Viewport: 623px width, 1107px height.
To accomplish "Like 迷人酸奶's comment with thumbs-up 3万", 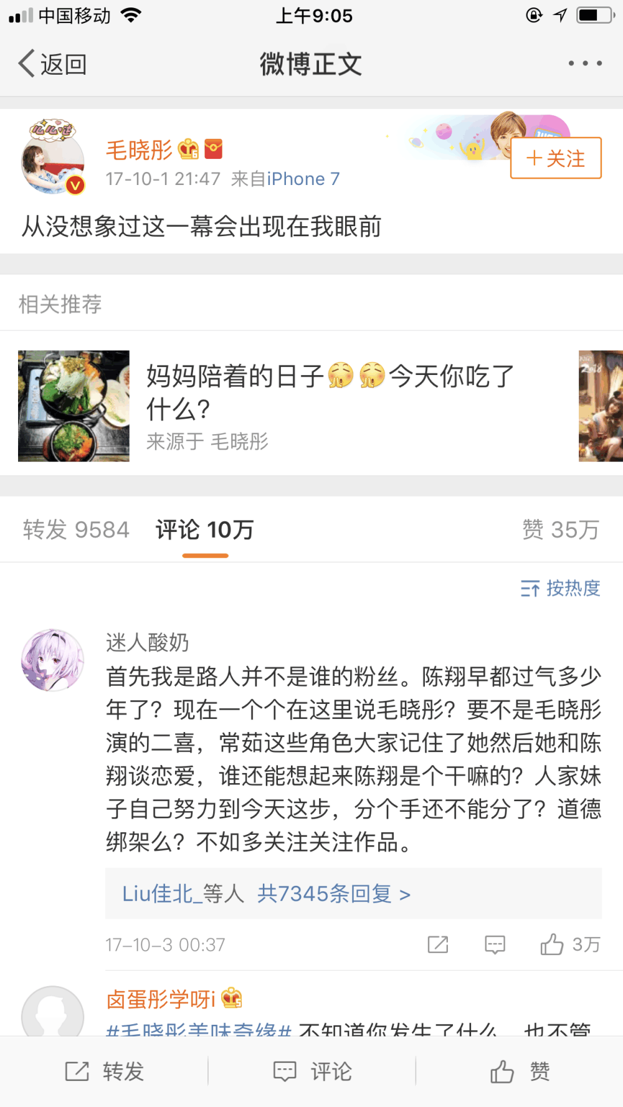I will pyautogui.click(x=570, y=944).
